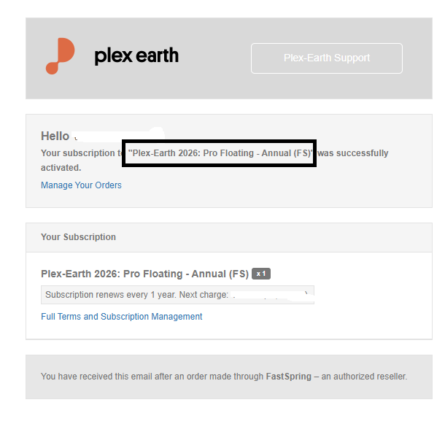The width and height of the screenshot is (445, 424).
Task: Click the boxed Plex-Earth 2026 product name
Action: [219, 153]
